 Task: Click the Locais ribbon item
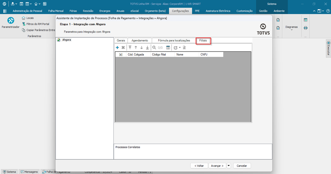[28, 18]
